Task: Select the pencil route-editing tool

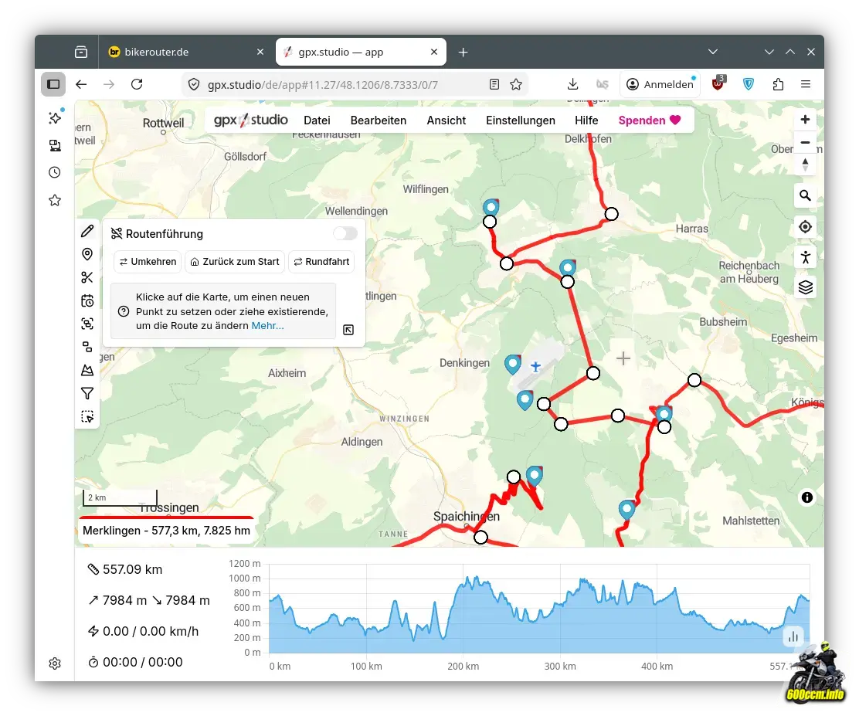Action: [87, 231]
